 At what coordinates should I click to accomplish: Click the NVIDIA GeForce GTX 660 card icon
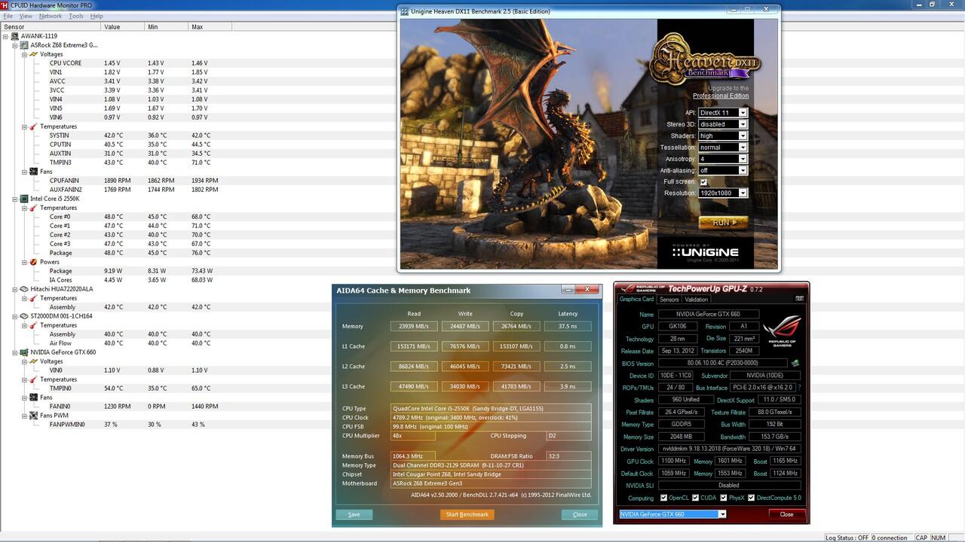pos(24,352)
